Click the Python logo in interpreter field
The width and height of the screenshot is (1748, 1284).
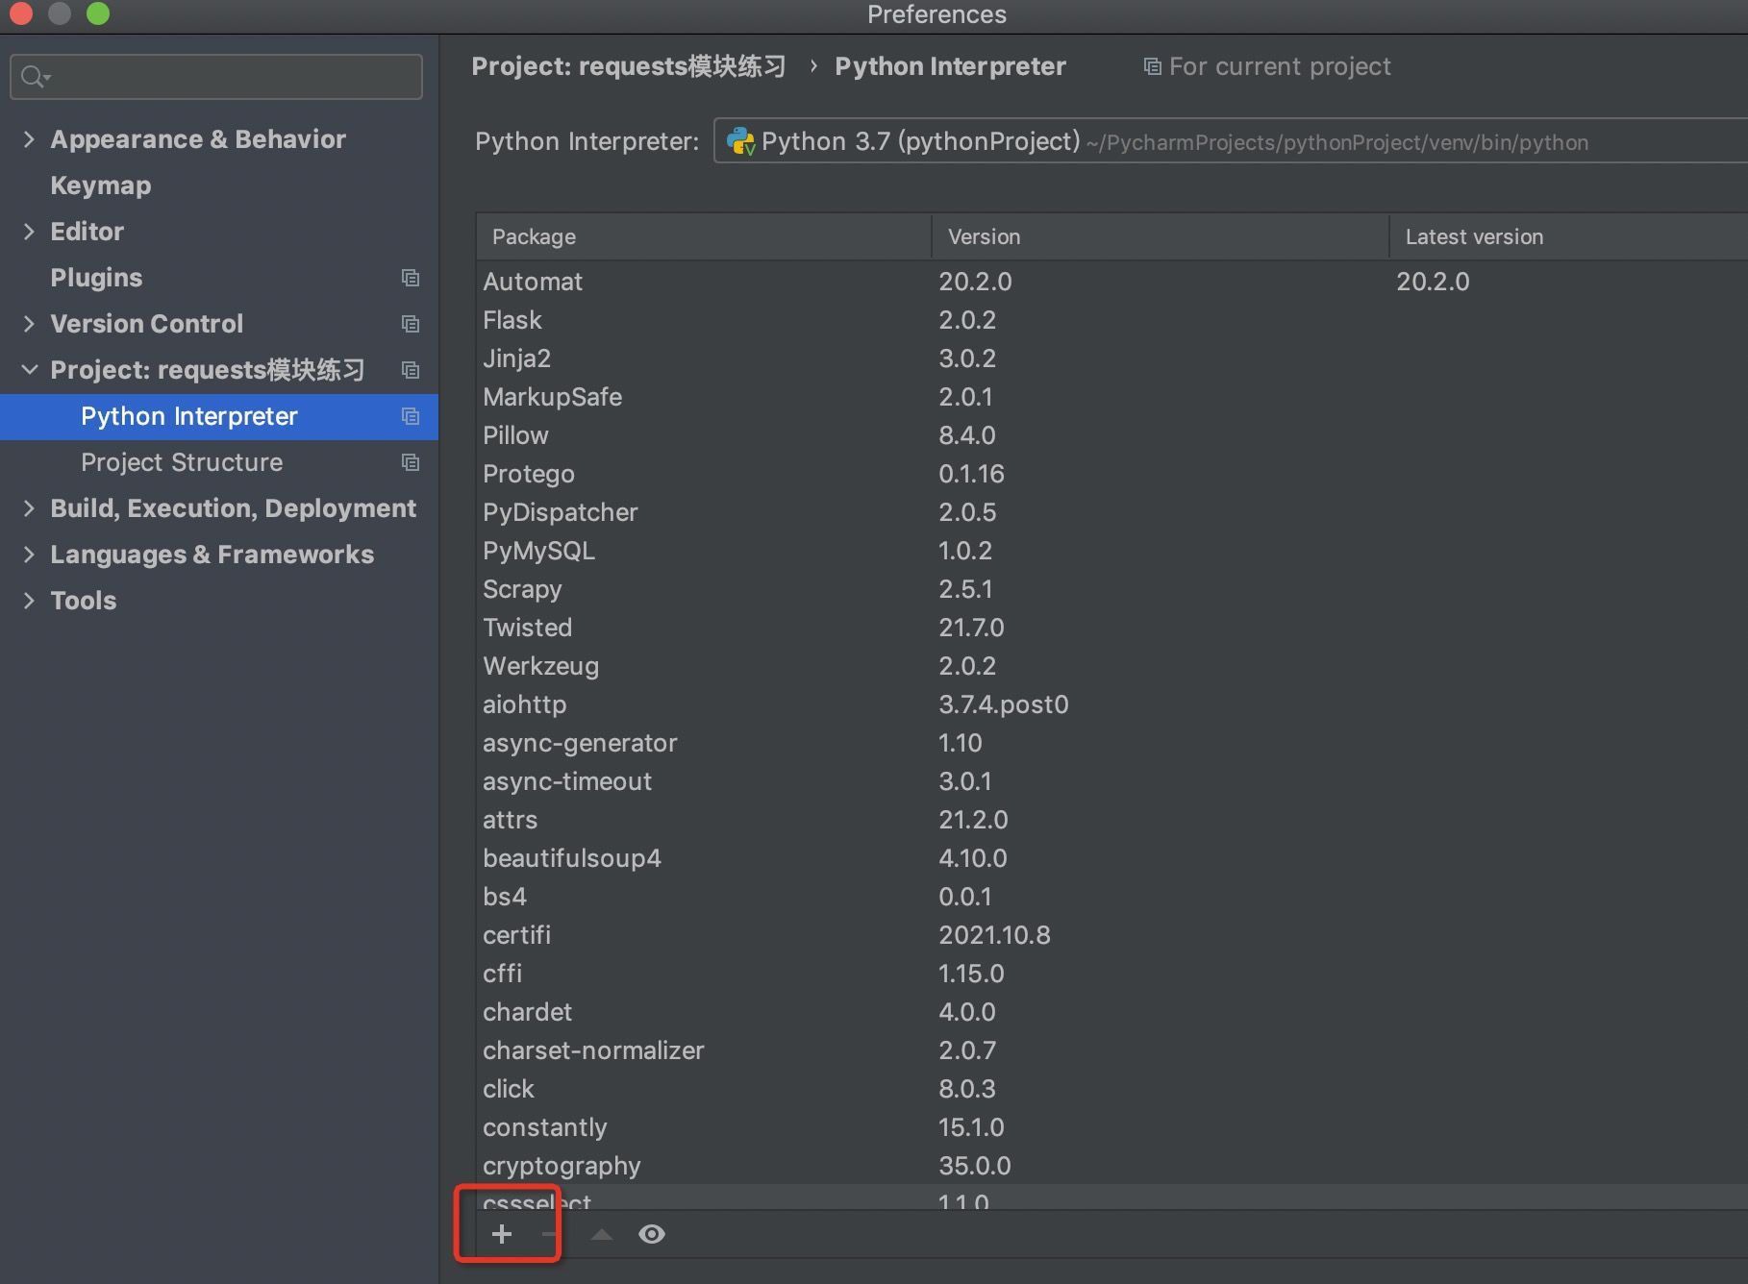[x=740, y=141]
